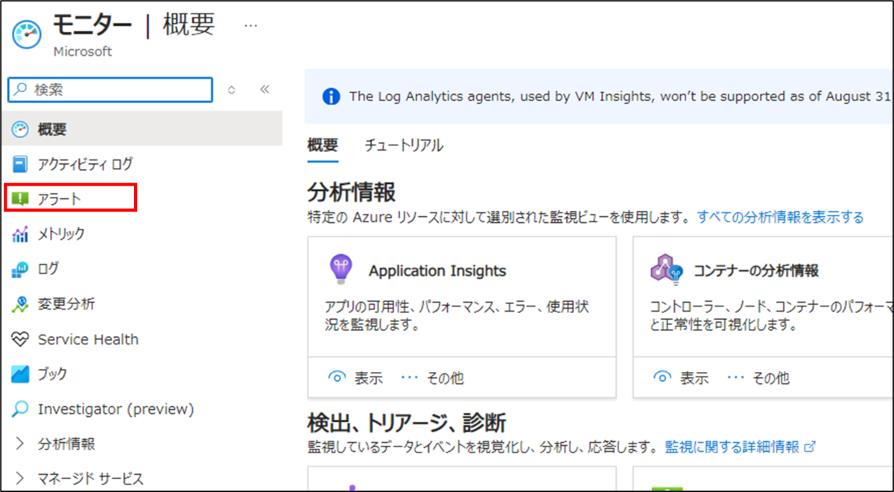Viewport: 894px width, 492px height.
Task: Expand the 分析情報 sidebar group chevron
Action: point(20,444)
